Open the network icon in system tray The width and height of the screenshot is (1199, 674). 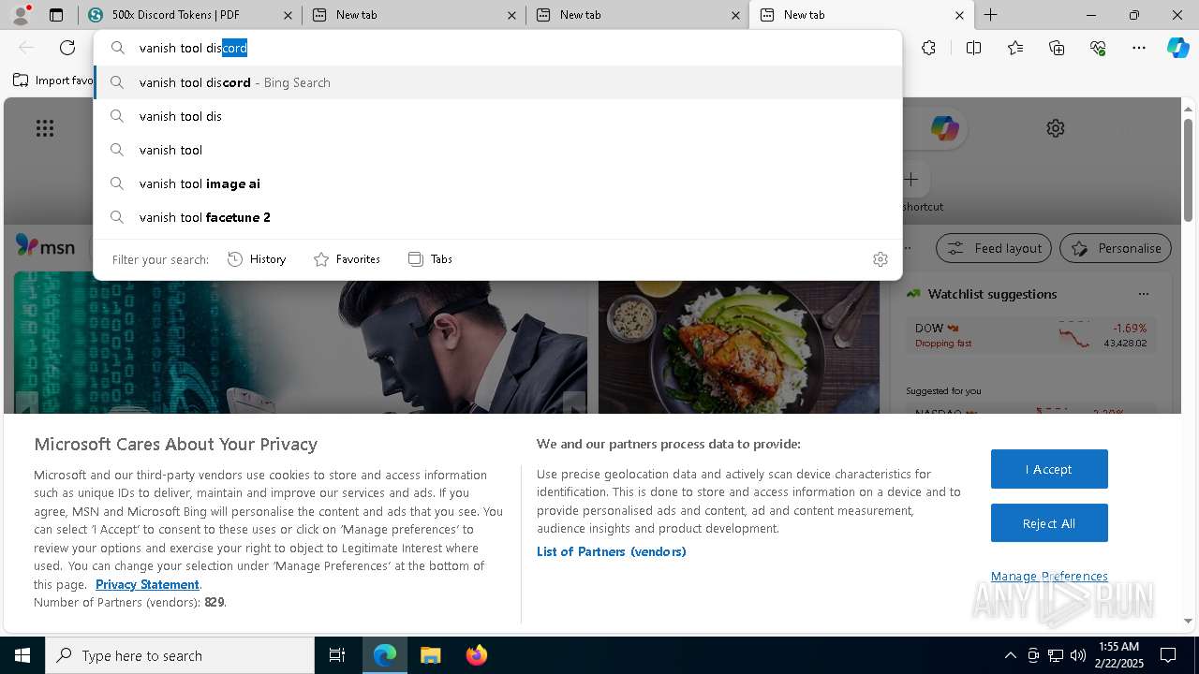(1056, 655)
